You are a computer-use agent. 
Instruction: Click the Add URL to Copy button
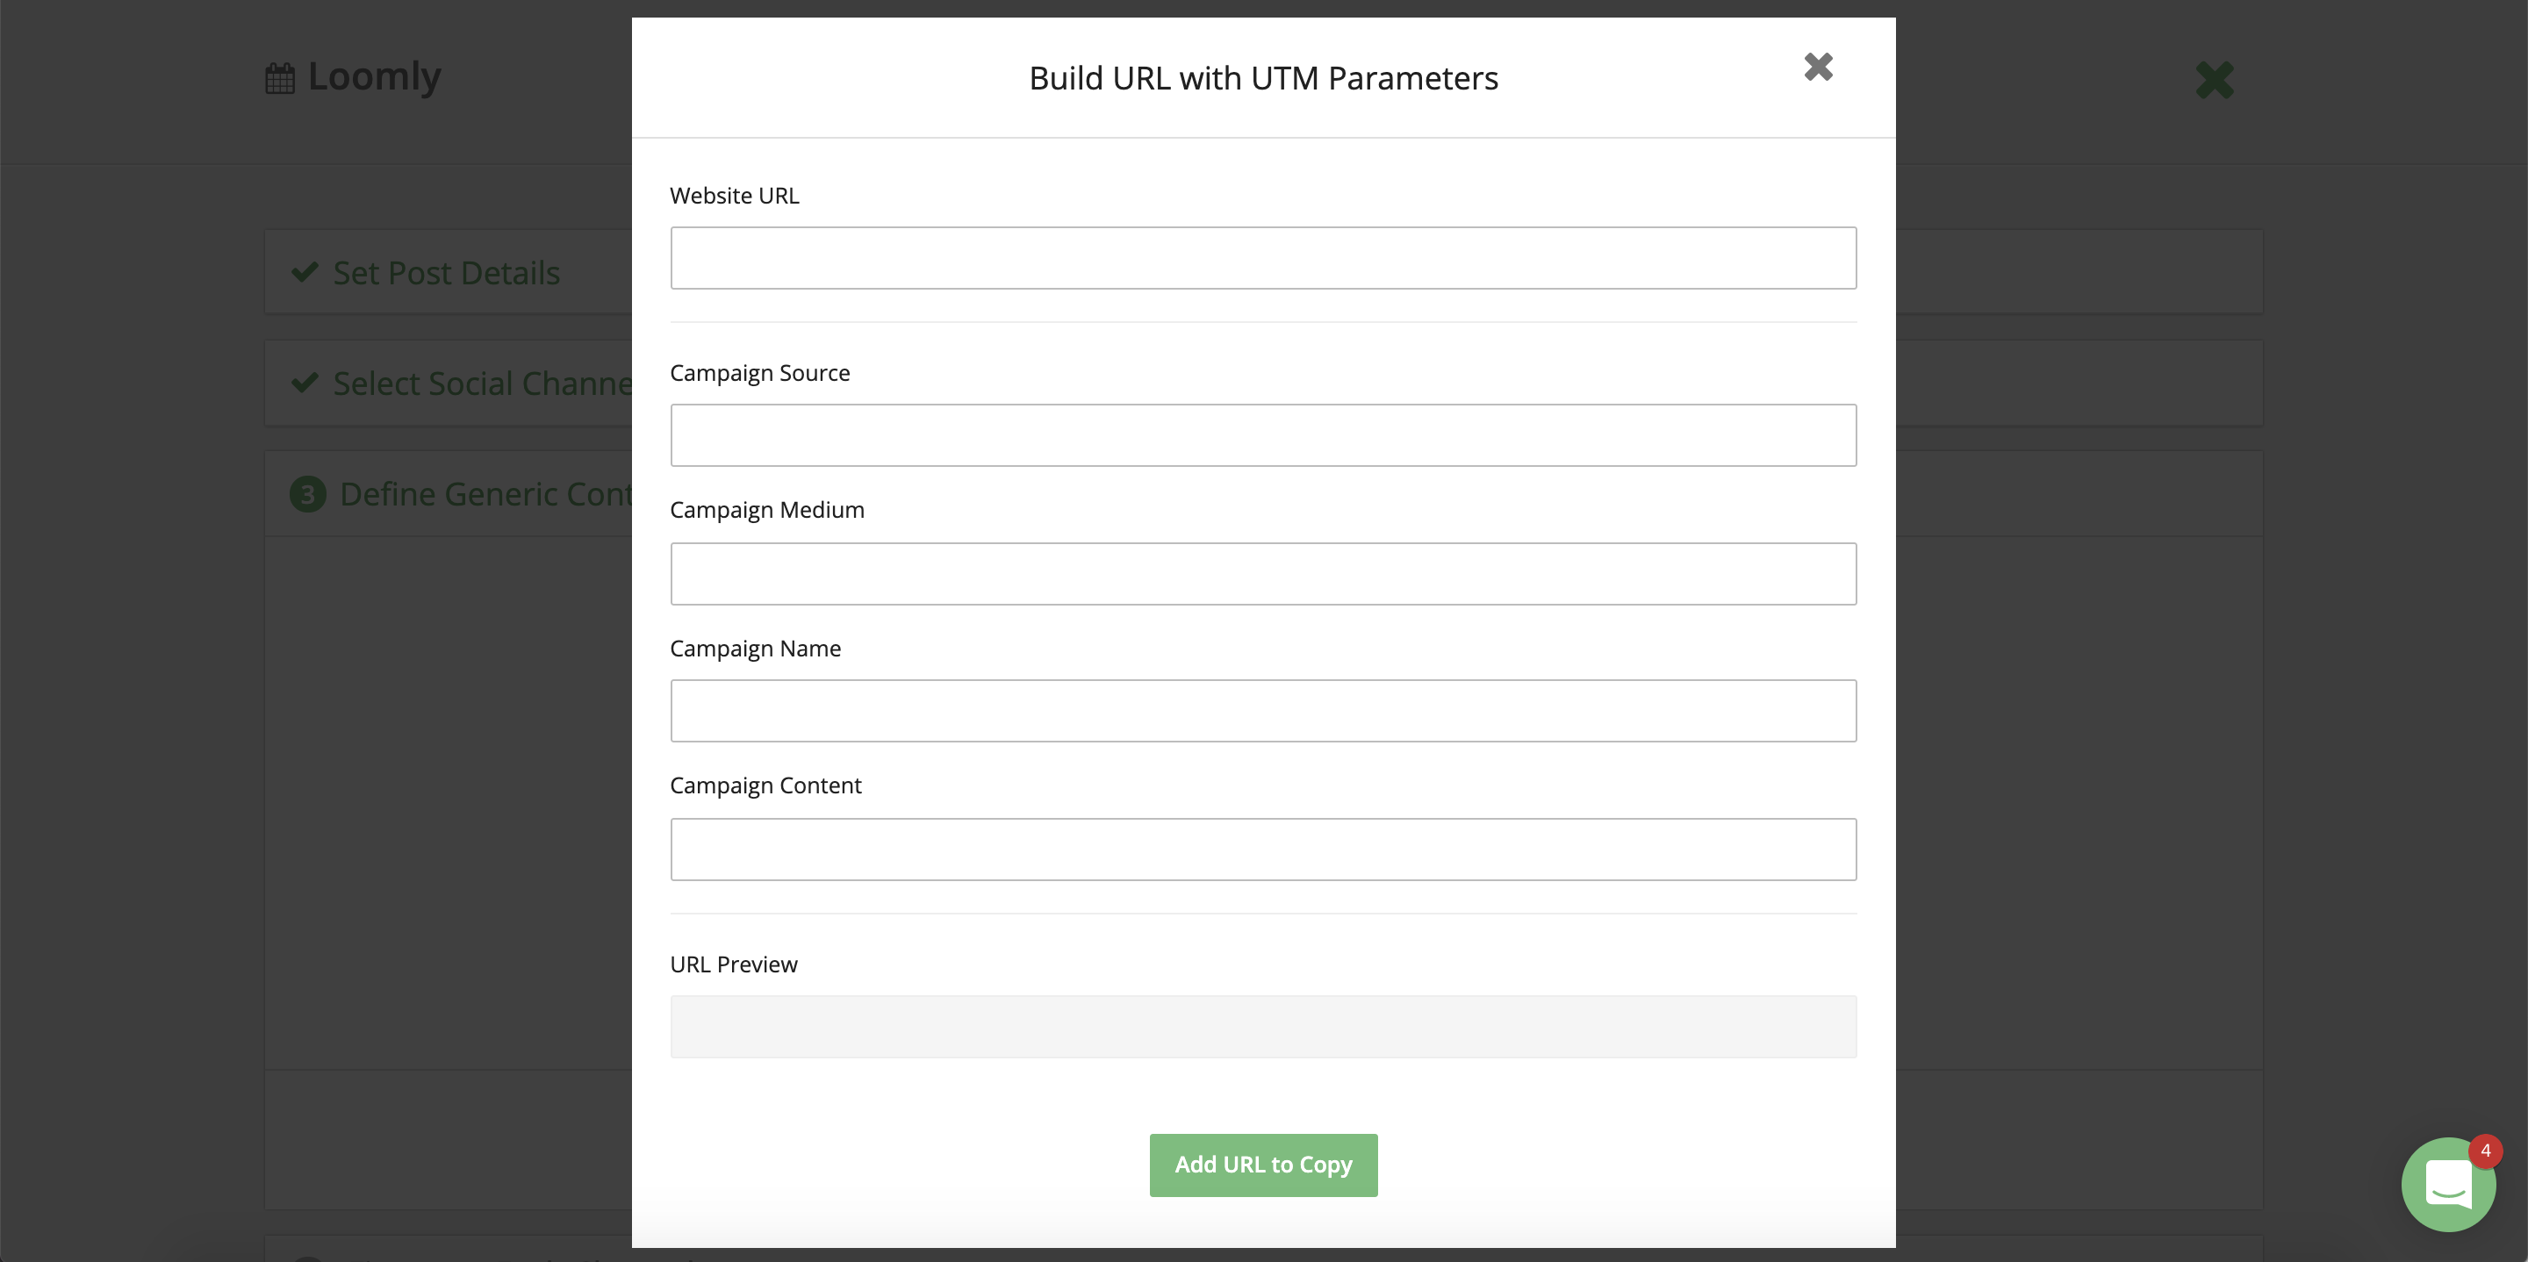point(1263,1164)
